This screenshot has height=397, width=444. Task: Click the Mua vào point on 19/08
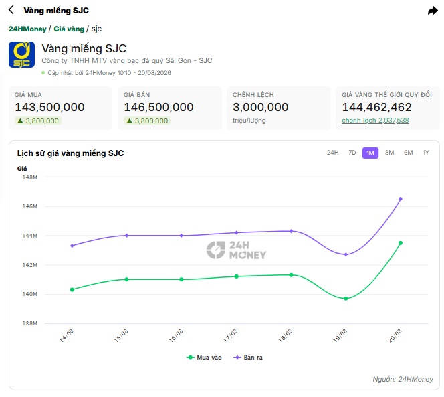pyautogui.click(x=346, y=299)
